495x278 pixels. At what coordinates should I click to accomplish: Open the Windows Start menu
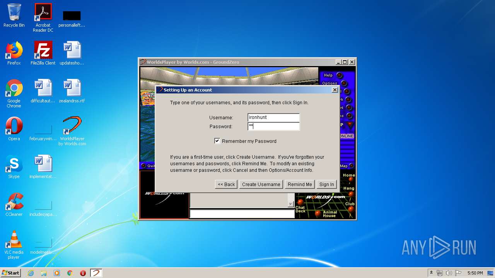[10, 273]
